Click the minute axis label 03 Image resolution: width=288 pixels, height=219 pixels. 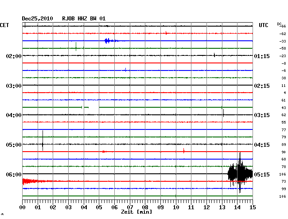click(68, 207)
